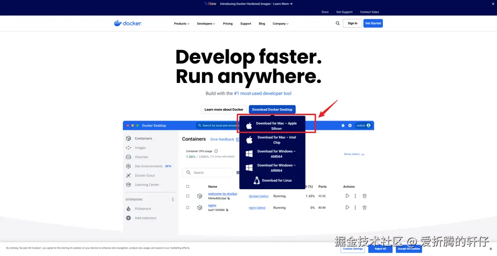The image size is (497, 256).
Task: Choose Download for Mac – Apple Silicon
Action: click(x=272, y=126)
